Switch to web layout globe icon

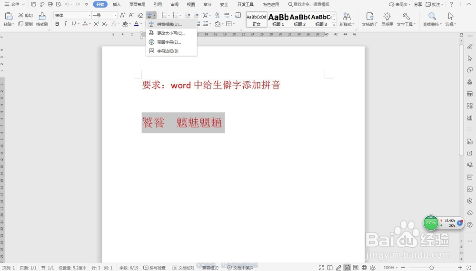pyautogui.click(x=364, y=268)
